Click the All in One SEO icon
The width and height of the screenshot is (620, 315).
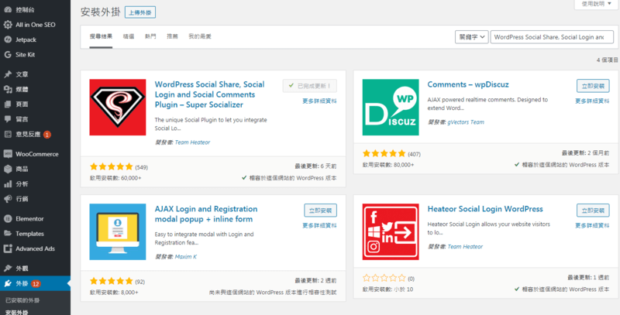point(7,25)
